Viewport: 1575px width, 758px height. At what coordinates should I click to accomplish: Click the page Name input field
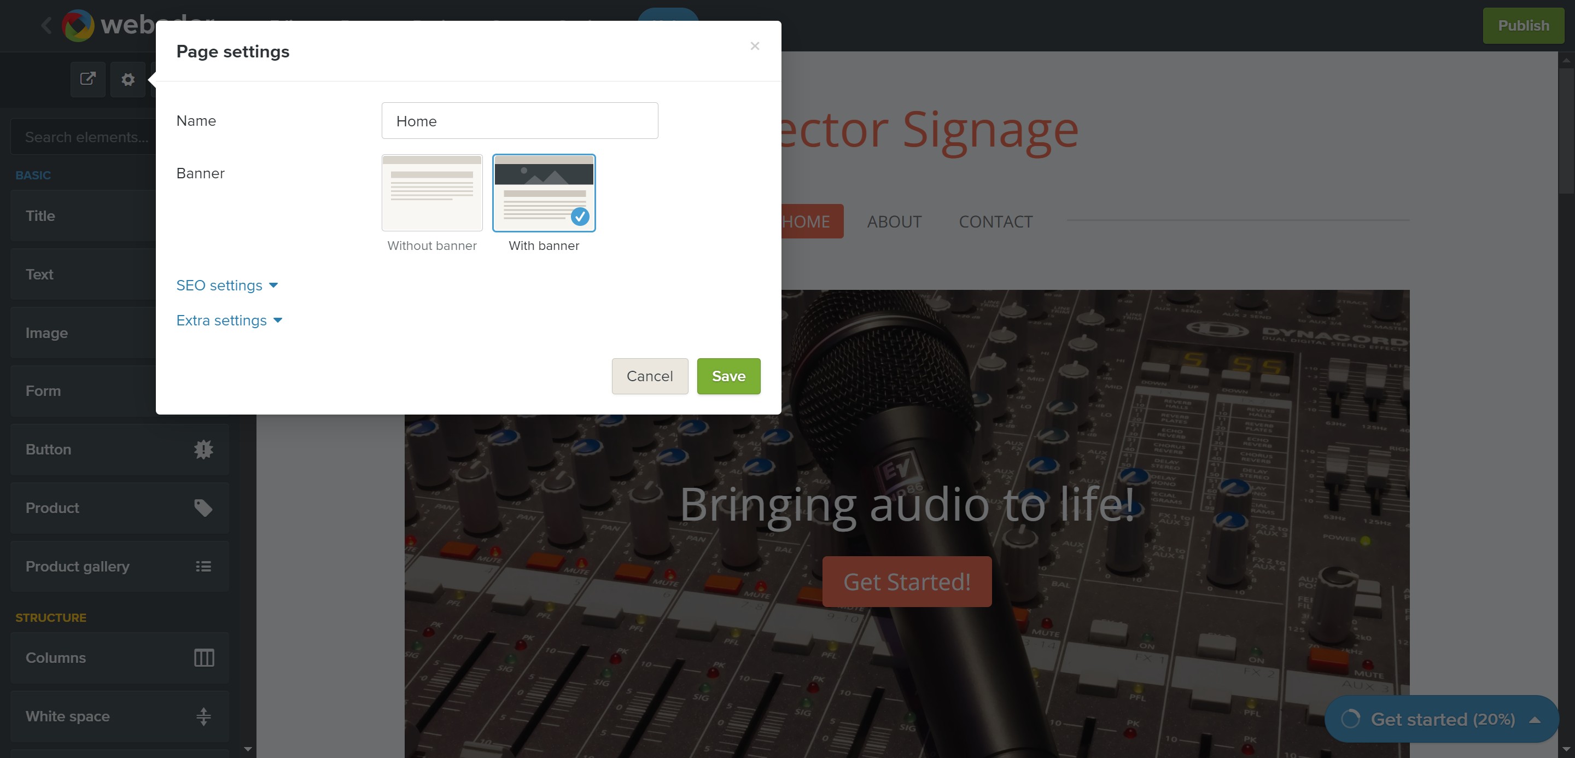[519, 120]
